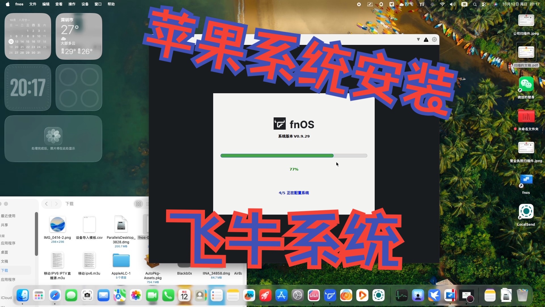
Task: Expand the triangle dropdown in VM titlebar
Action: [418, 40]
